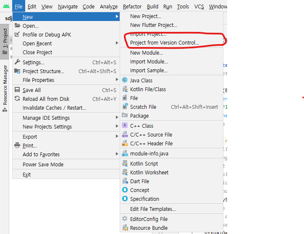The width and height of the screenshot is (304, 234).
Task: Open the 1: Project side tab
Action: [5, 42]
